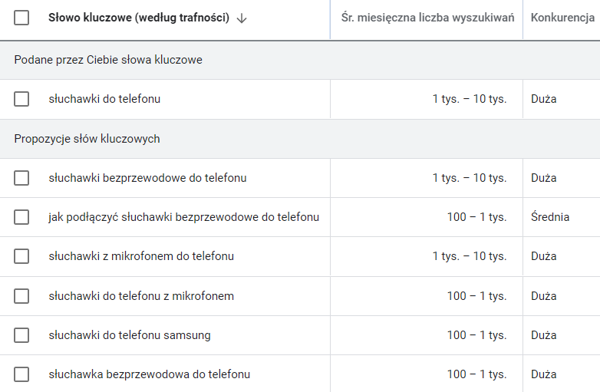Sort by Słowo kluczowe (według trafności) header
The width and height of the screenshot is (600, 392).
click(x=139, y=18)
